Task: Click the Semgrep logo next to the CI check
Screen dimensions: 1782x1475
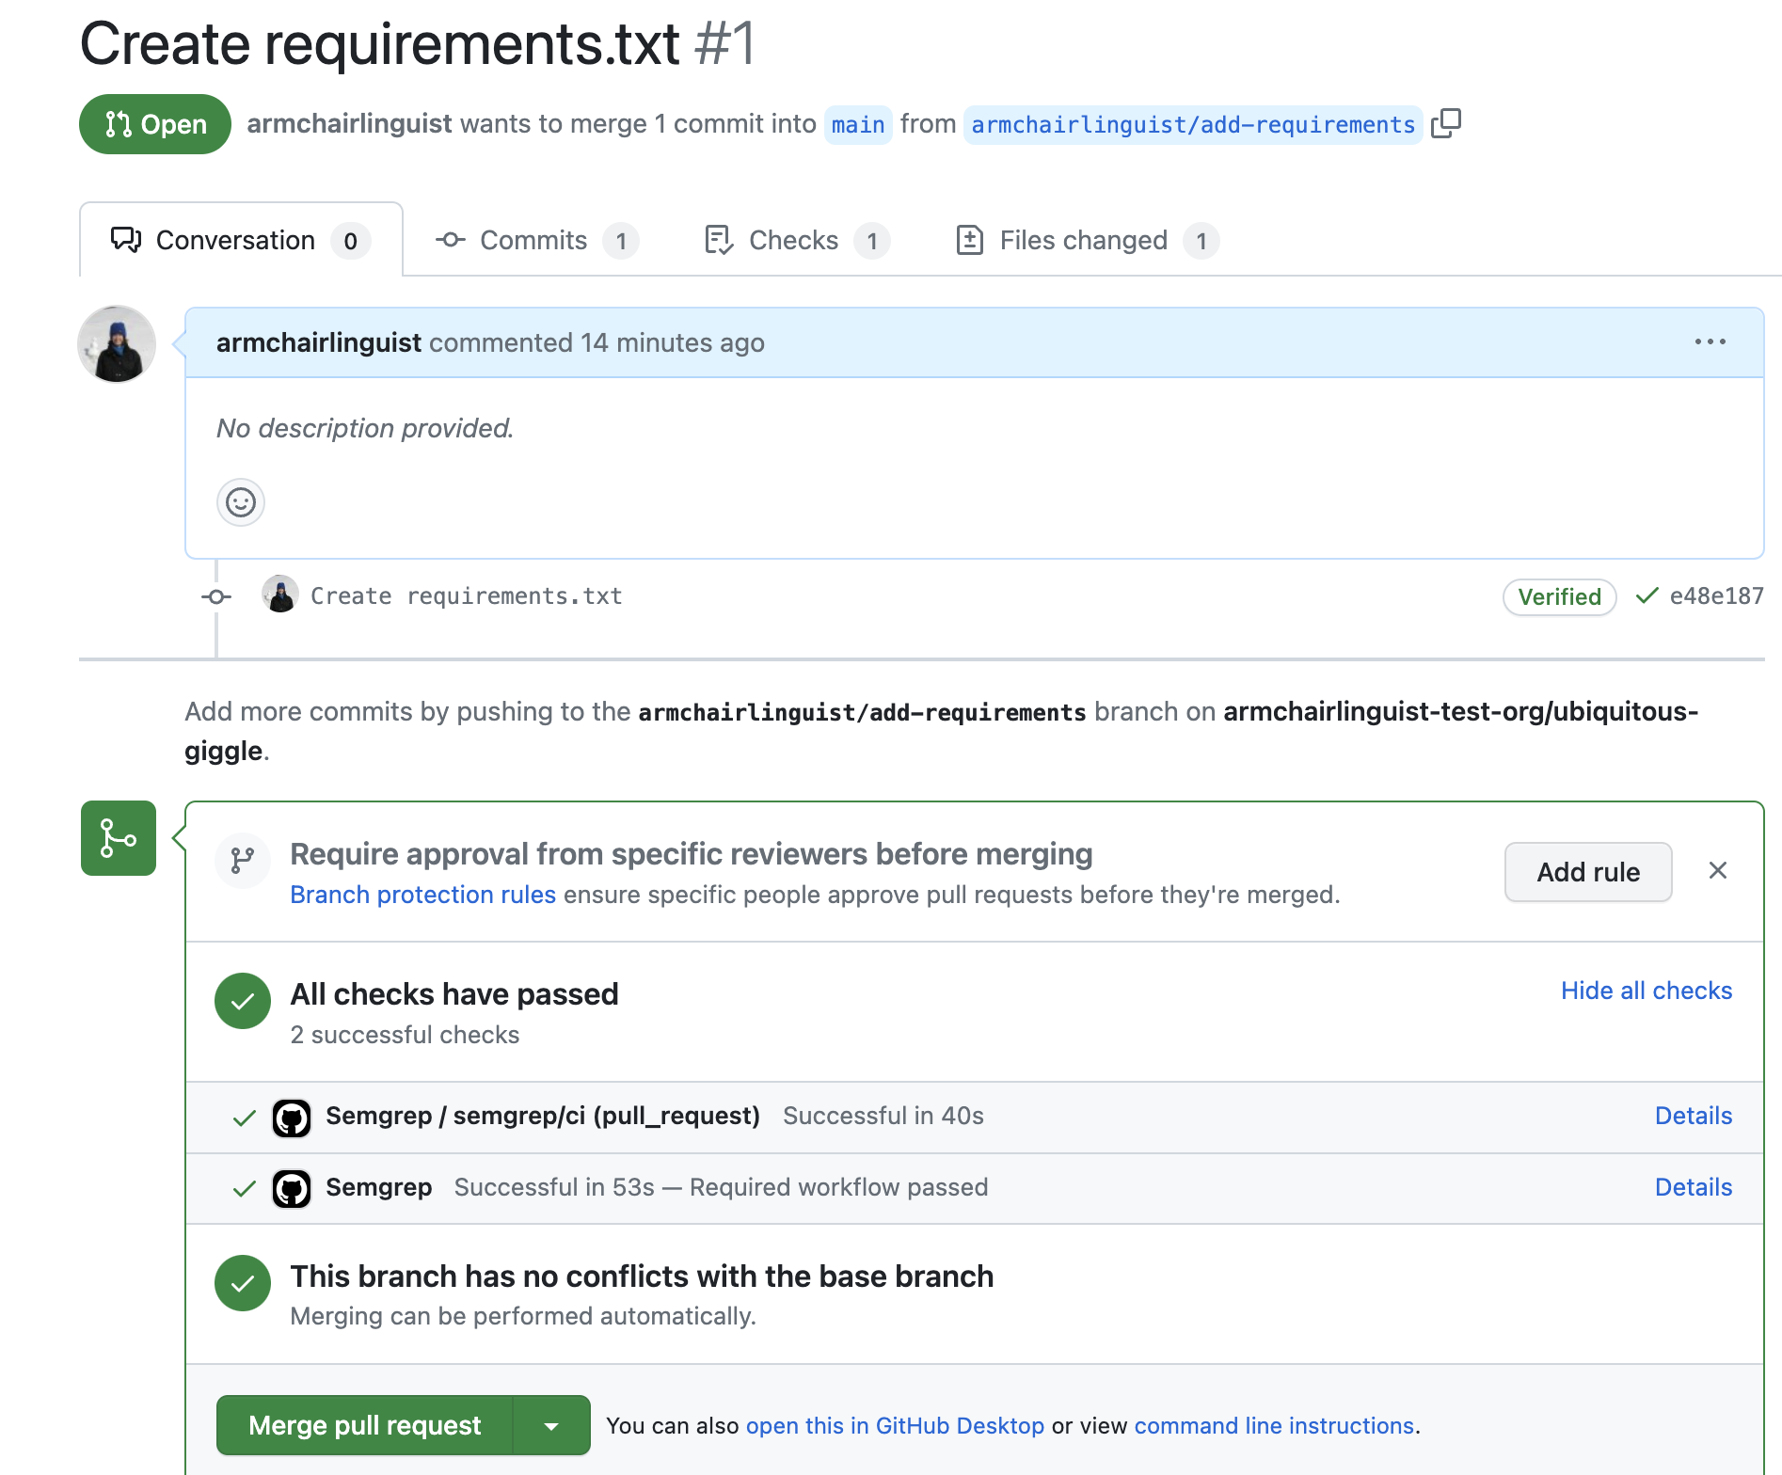Action: coord(293,1118)
